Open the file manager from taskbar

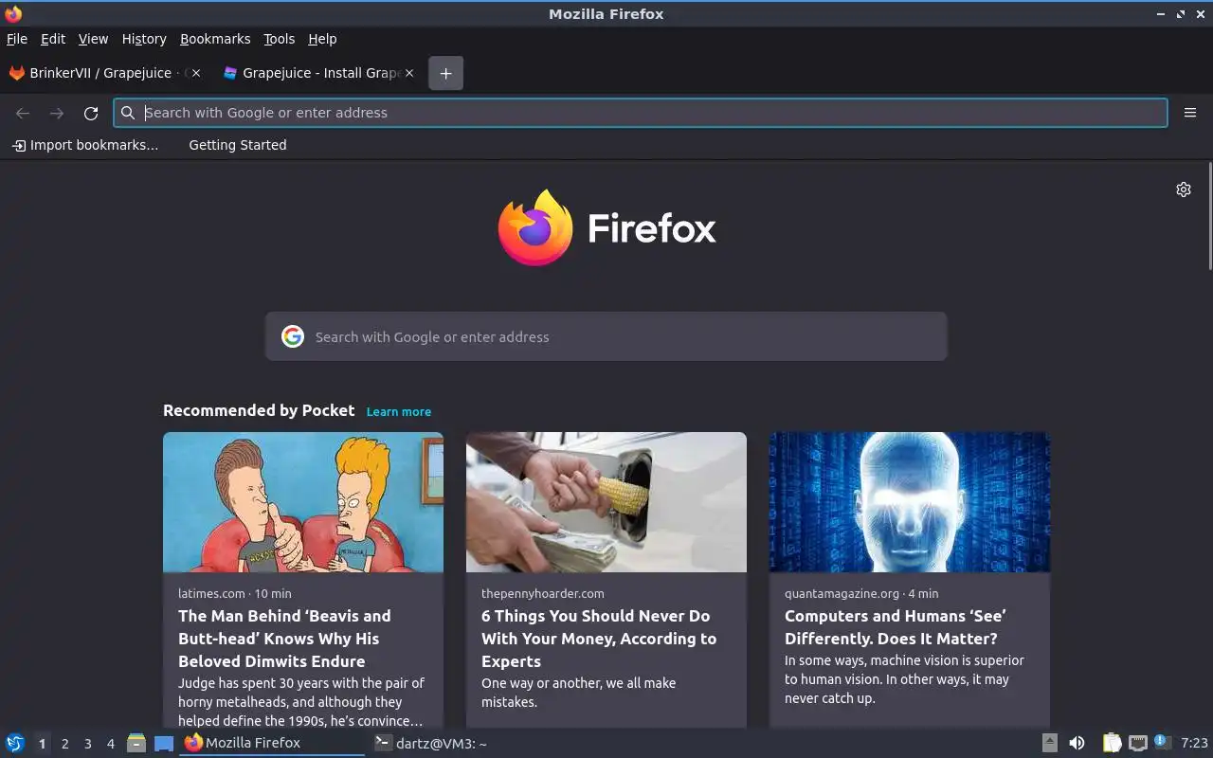[136, 743]
